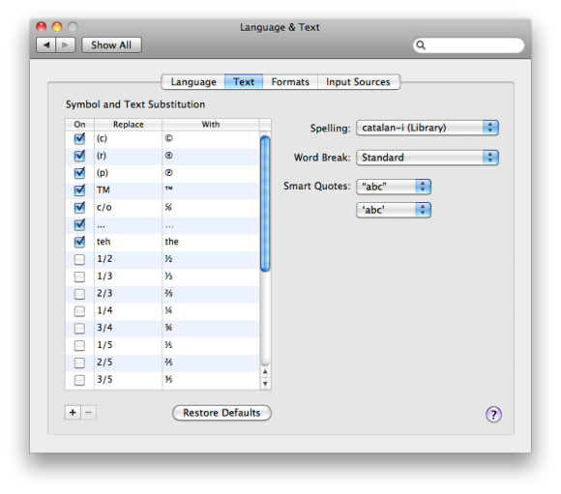Click the back navigation arrow
This screenshot has width=561, height=494.
coord(46,45)
